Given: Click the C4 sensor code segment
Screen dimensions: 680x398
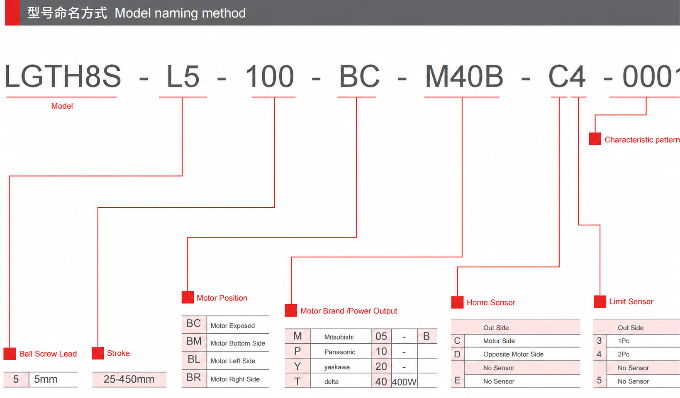Looking at the screenshot, I should [x=567, y=77].
